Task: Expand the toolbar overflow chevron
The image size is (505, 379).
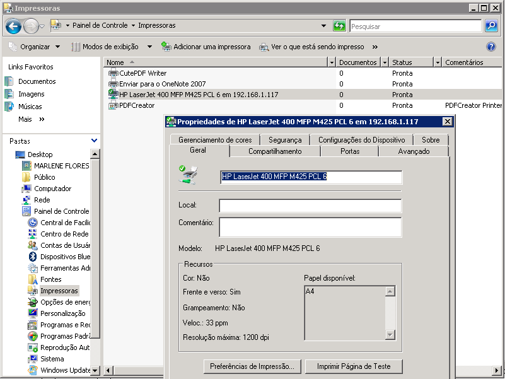Action: click(x=374, y=47)
